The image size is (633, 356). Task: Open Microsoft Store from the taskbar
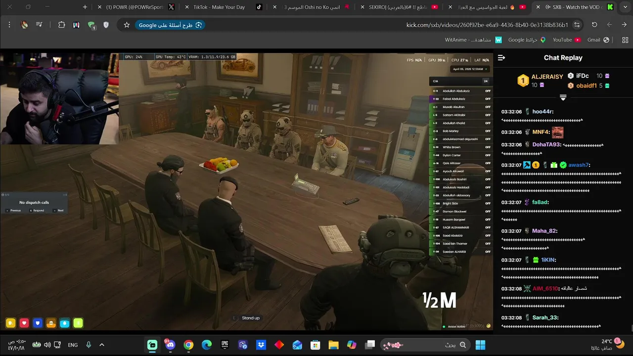316,345
